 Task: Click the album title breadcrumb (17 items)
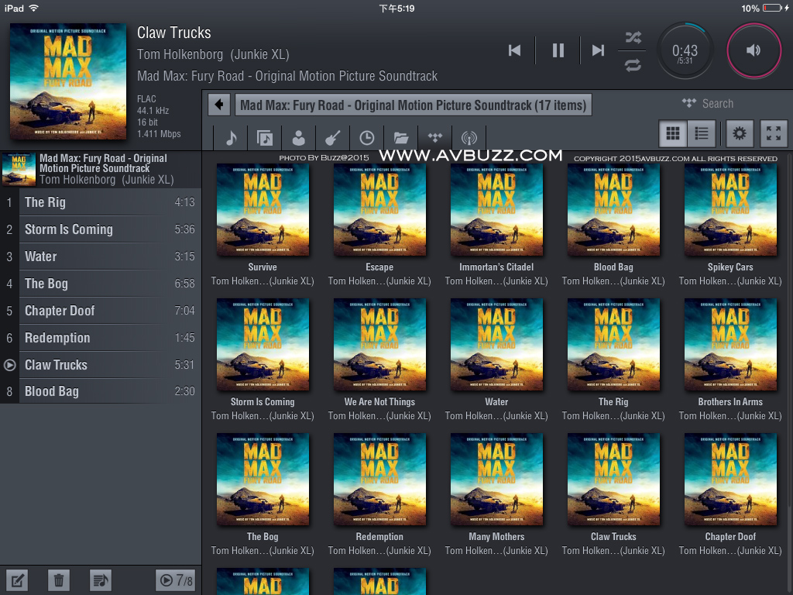pyautogui.click(x=414, y=105)
